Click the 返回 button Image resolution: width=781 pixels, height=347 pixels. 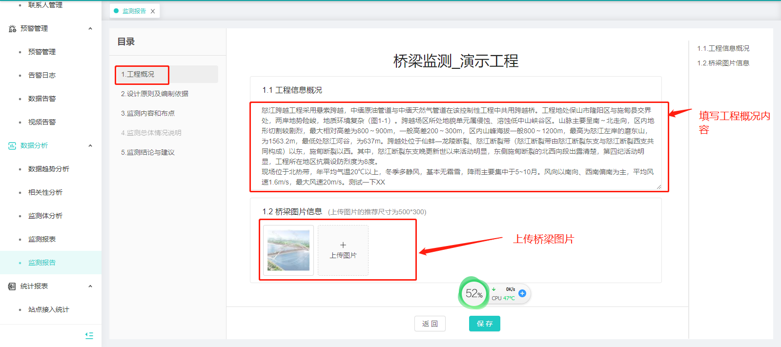(430, 324)
